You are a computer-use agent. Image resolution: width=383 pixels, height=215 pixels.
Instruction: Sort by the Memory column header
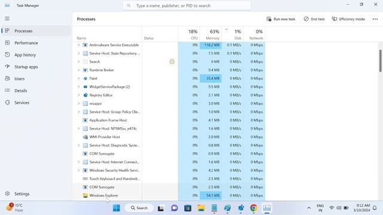[x=211, y=35]
